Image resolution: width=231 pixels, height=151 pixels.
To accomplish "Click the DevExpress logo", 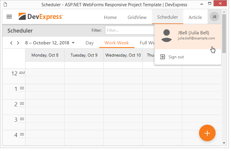I will [41, 17].
